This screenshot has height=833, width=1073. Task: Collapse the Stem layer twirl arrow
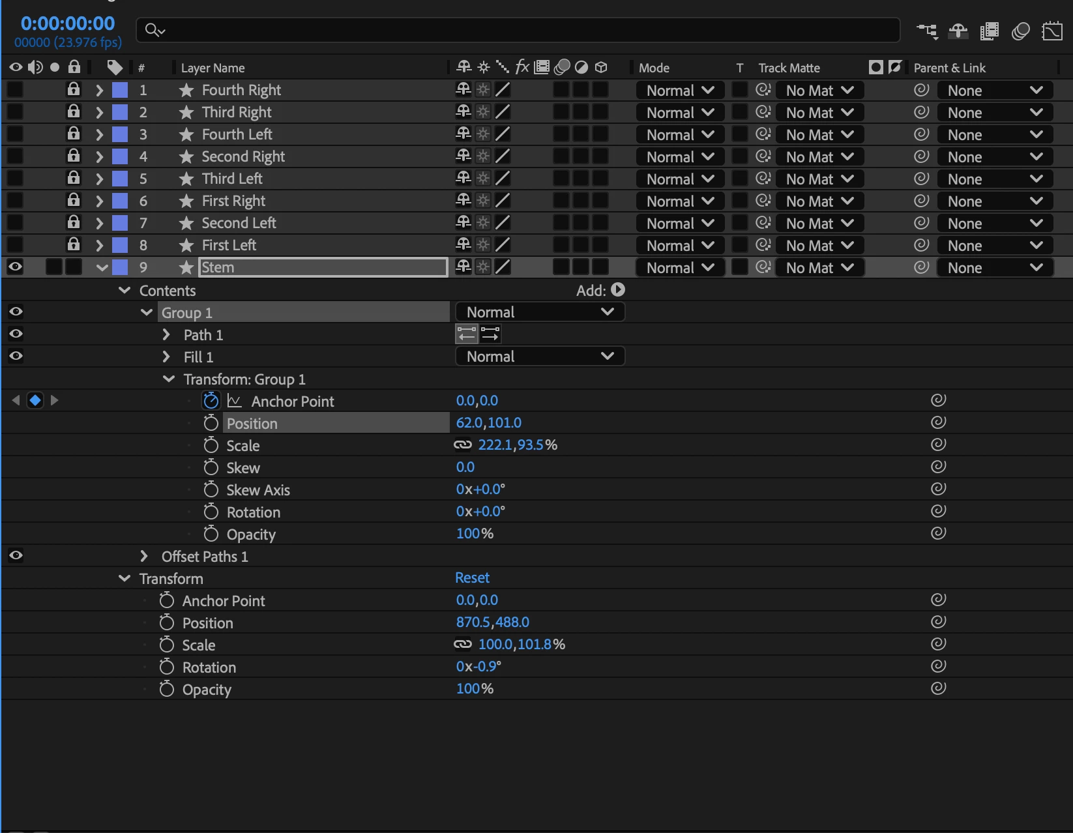tap(102, 267)
